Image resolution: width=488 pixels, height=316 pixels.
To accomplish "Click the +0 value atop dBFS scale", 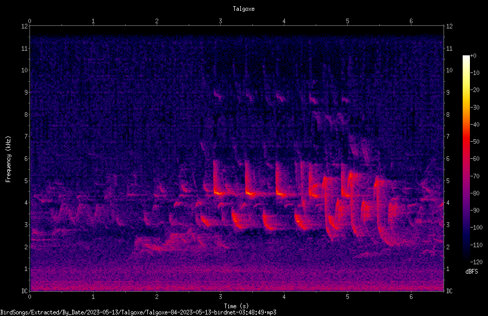I will click(474, 56).
